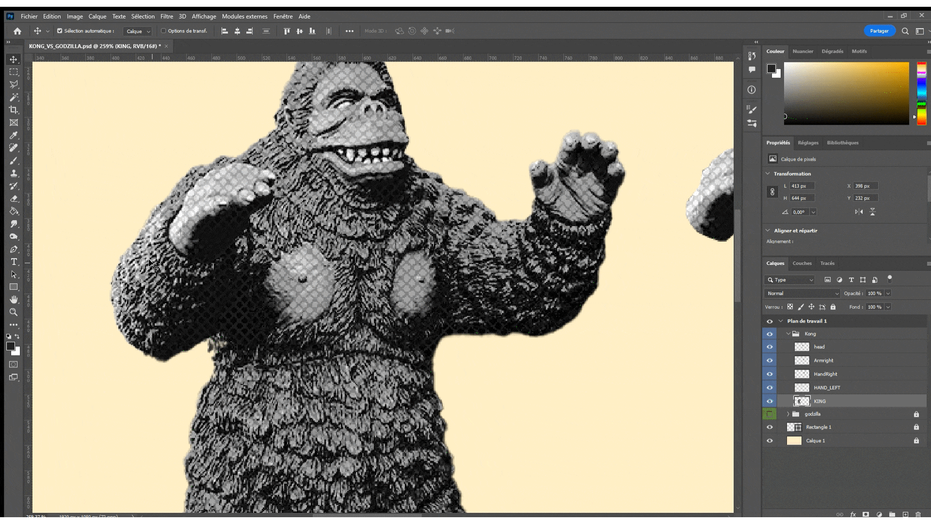
Task: Expand the godzilla layer group
Action: pos(788,414)
